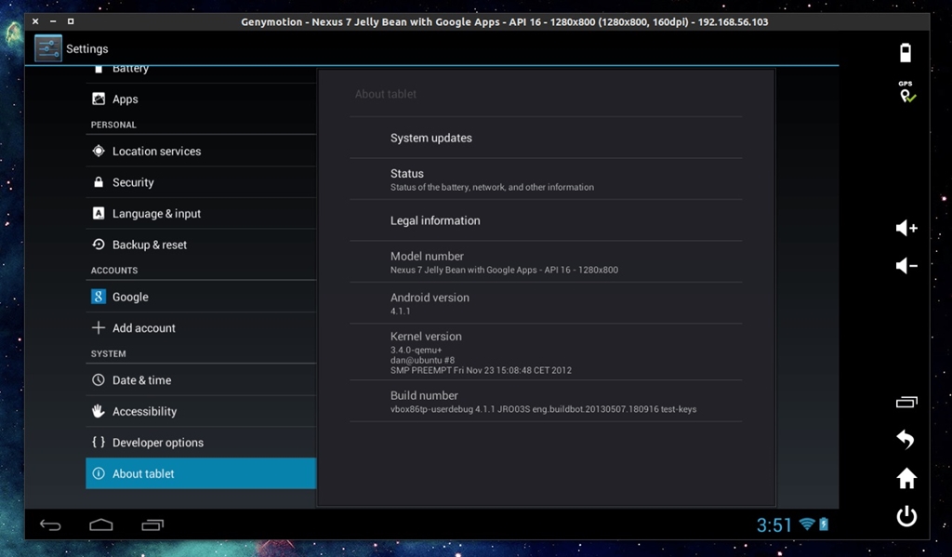Open Date & time settings
Screen dimensions: 952x557
tap(201, 379)
